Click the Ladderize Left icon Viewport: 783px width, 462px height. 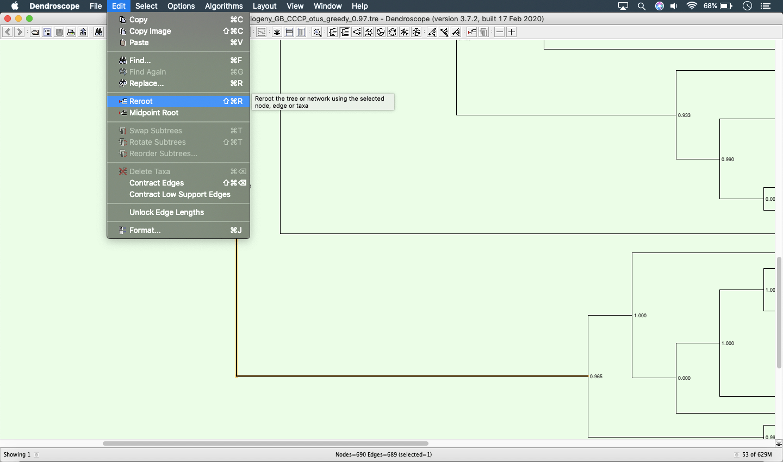[x=432, y=32]
